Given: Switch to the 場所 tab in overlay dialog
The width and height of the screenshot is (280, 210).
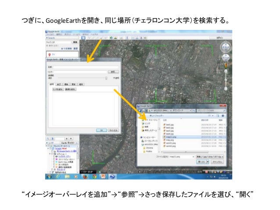Looking at the screenshot, I should point(81,84).
